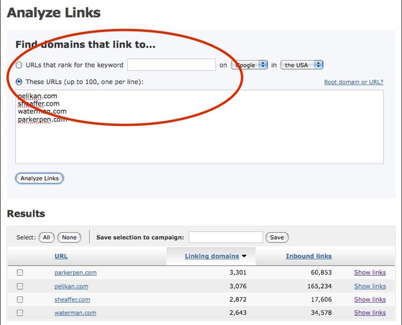The image size is (402, 325).
Task: Click the Linking domains sort arrow
Action: click(244, 256)
